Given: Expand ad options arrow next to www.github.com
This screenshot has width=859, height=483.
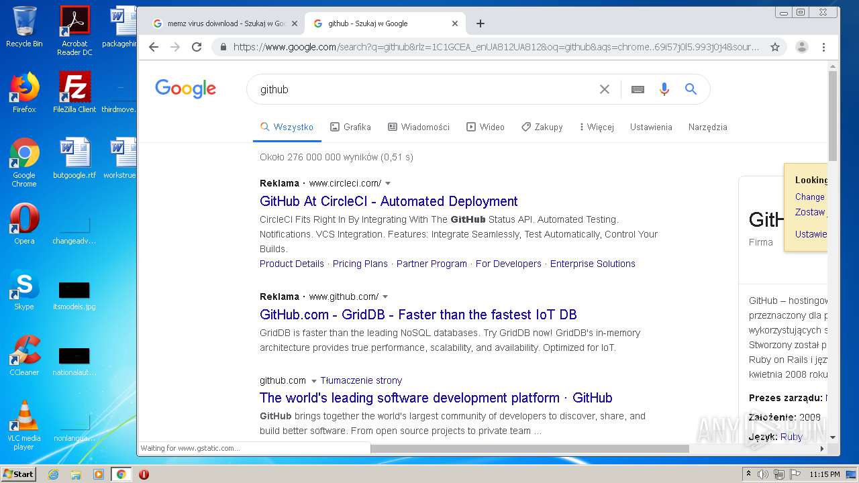Looking at the screenshot, I should point(385,297).
